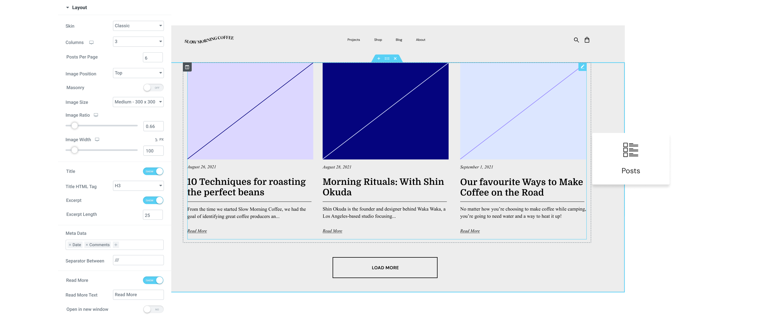Hide the Title by clicking its Show toggle
This screenshot has height=320, width=774.
(153, 171)
